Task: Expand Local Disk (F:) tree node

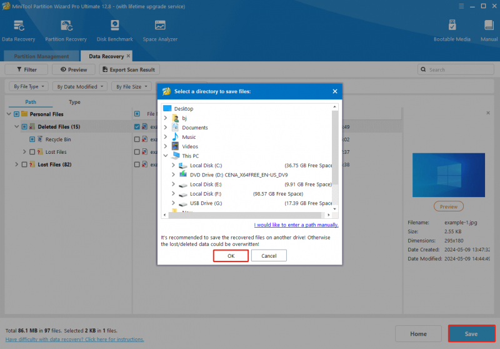Action: coord(173,194)
